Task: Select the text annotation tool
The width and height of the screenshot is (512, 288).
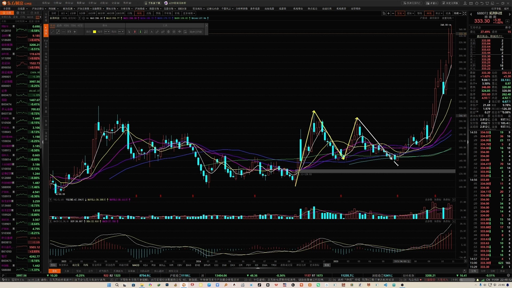Action: point(151,32)
